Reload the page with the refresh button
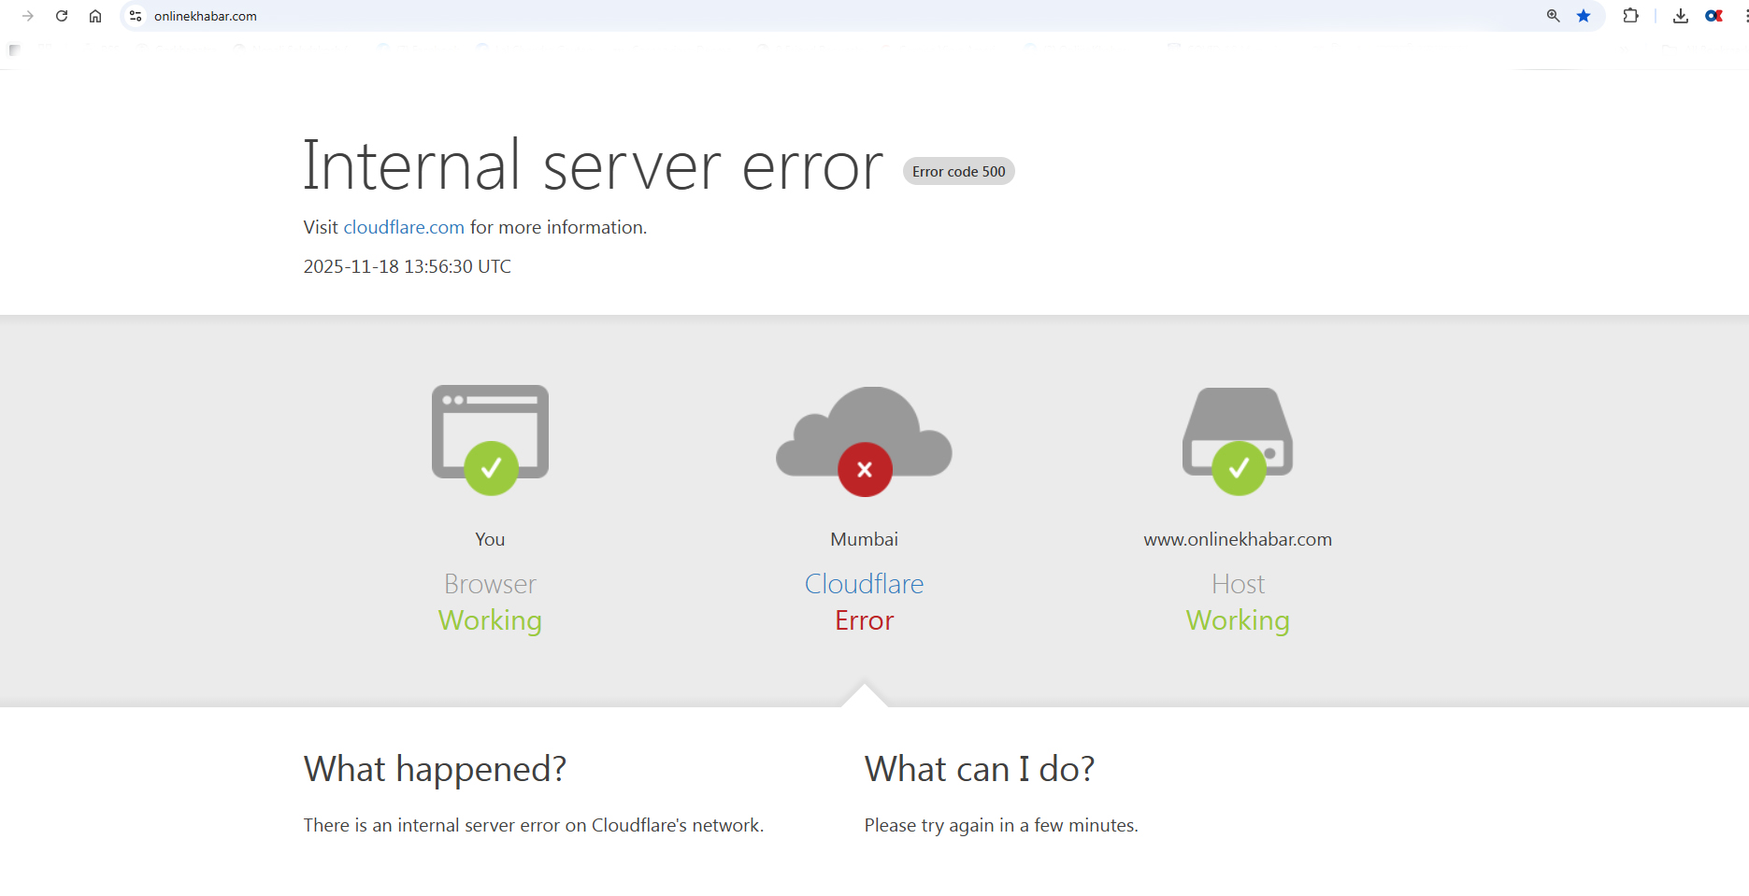 [x=62, y=16]
